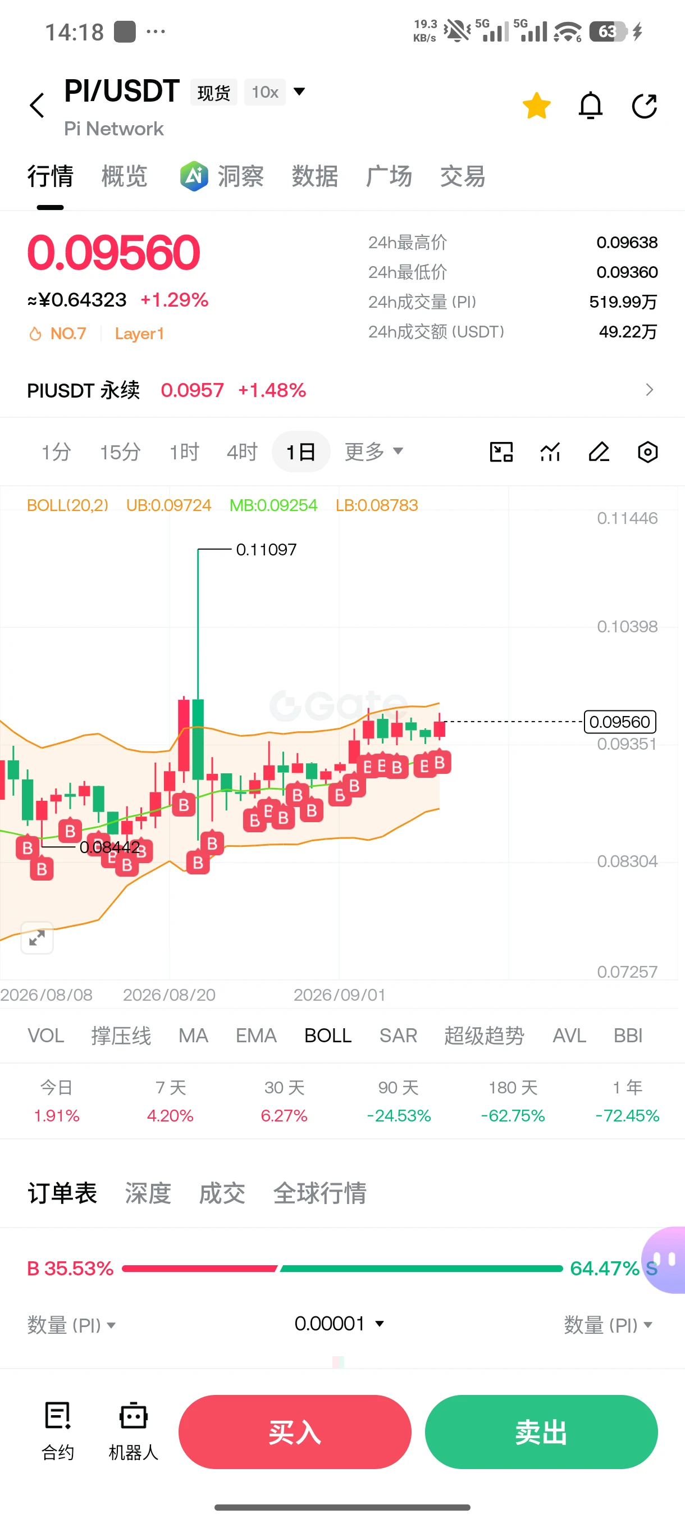This screenshot has width=685, height=1523.
Task: Switch to 成交 trades tab
Action: click(x=222, y=1193)
